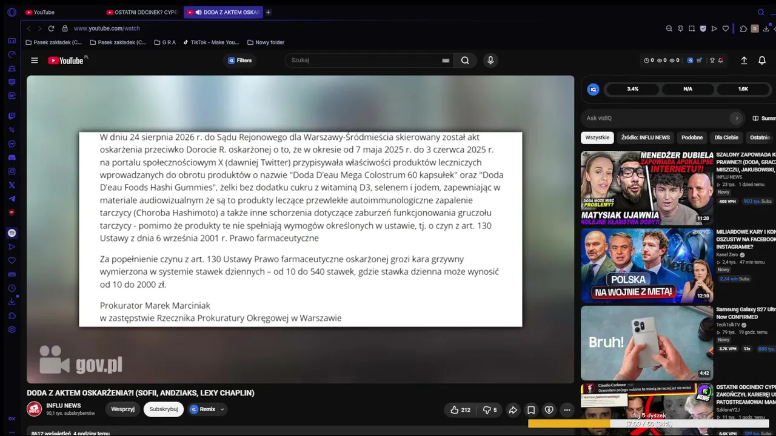Open the ad blocker shield icon
This screenshot has width=776, height=436.
point(703,28)
